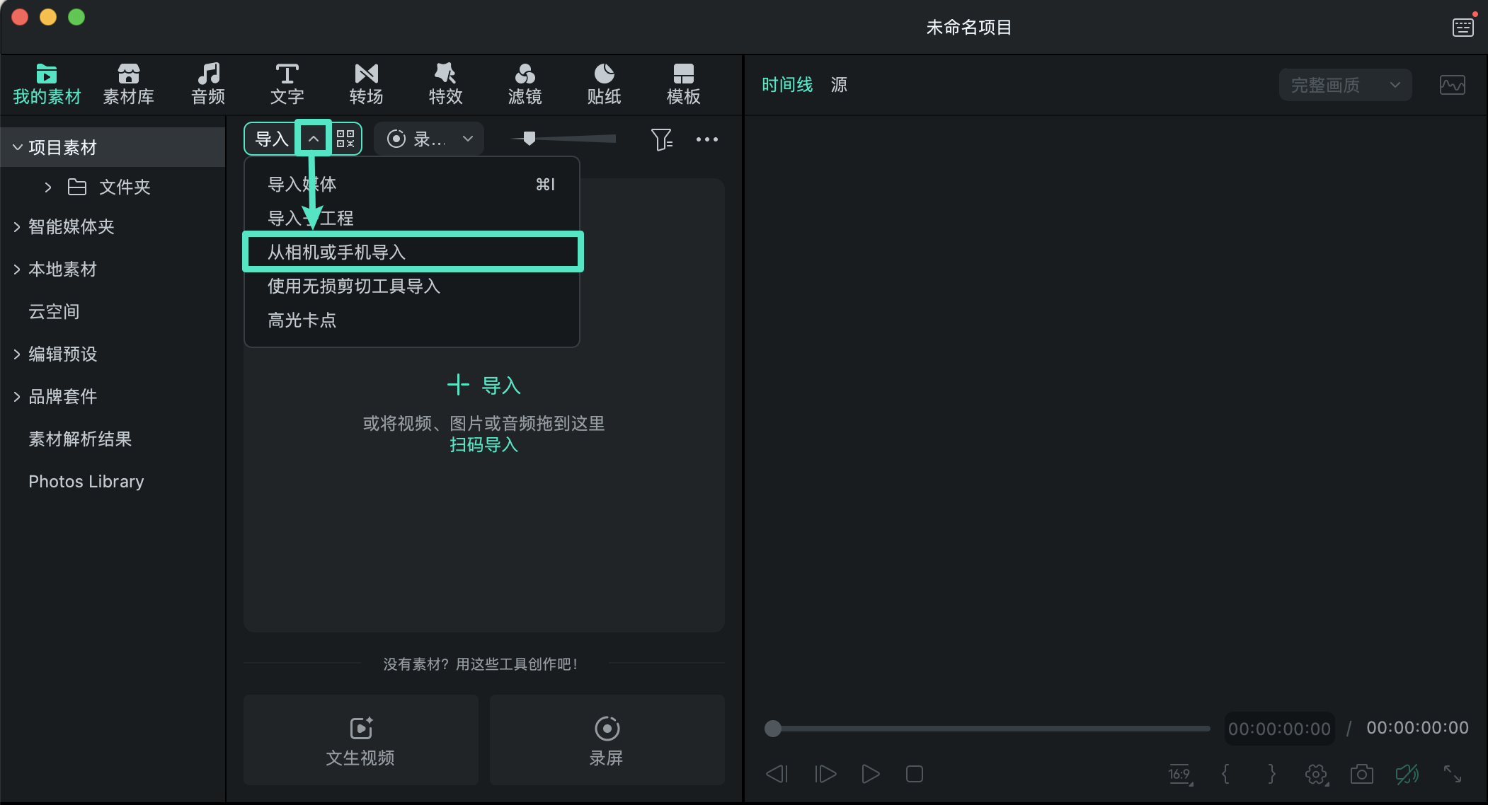The width and height of the screenshot is (1488, 805).
Task: Click the thumbnail size slider
Action: point(563,139)
